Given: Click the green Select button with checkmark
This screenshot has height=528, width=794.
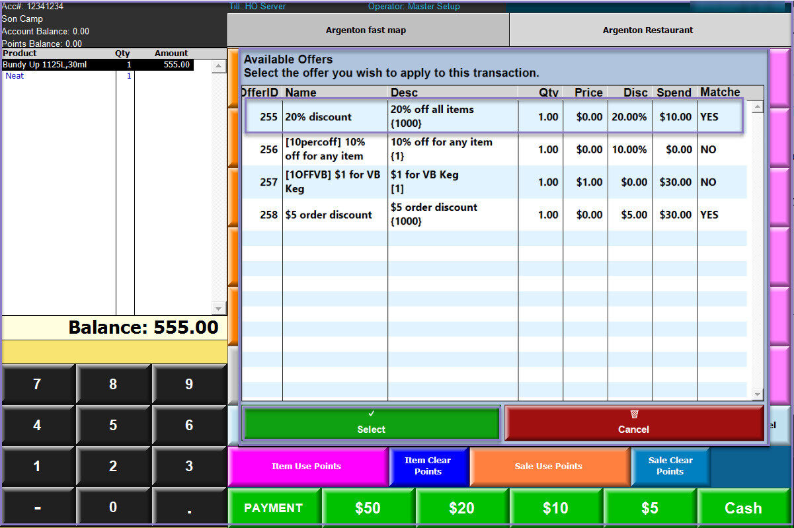Looking at the screenshot, I should pyautogui.click(x=371, y=423).
